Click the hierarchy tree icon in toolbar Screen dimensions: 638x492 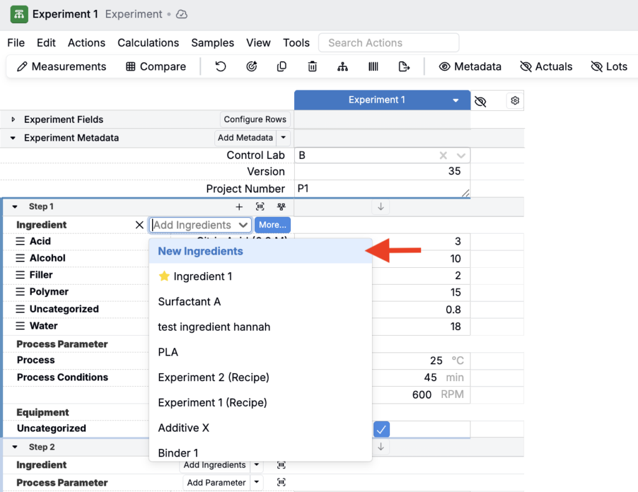click(343, 67)
